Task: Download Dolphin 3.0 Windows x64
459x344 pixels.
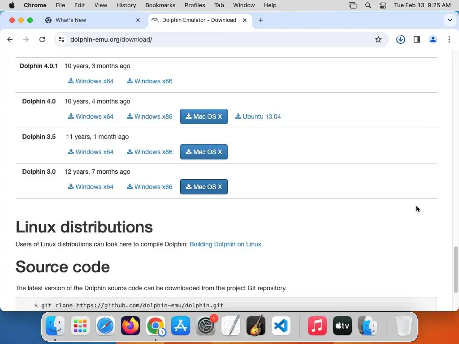Action: pos(91,187)
